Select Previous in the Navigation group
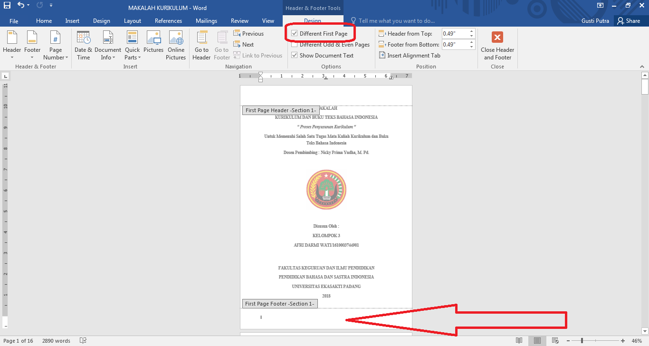 coord(249,33)
